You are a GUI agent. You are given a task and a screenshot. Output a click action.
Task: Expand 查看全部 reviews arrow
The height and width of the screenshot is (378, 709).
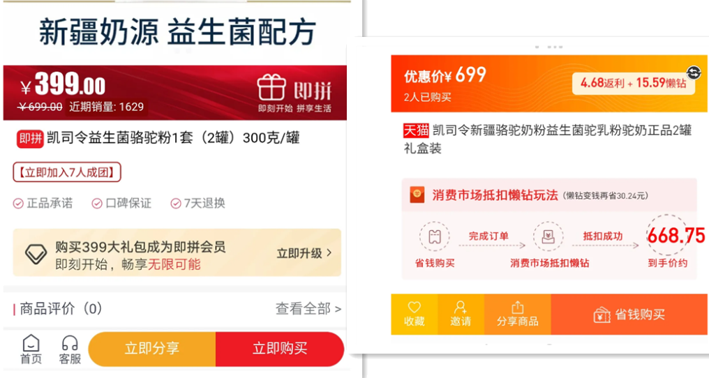click(338, 309)
